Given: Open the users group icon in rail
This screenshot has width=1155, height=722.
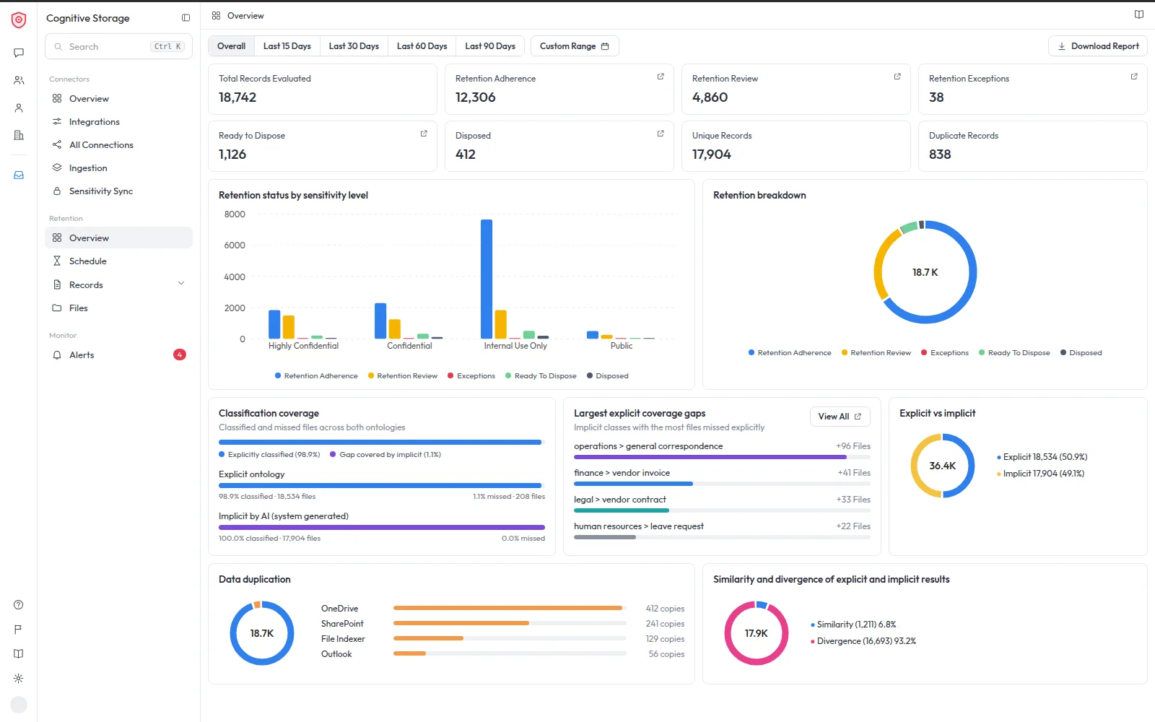Looking at the screenshot, I should pos(19,80).
